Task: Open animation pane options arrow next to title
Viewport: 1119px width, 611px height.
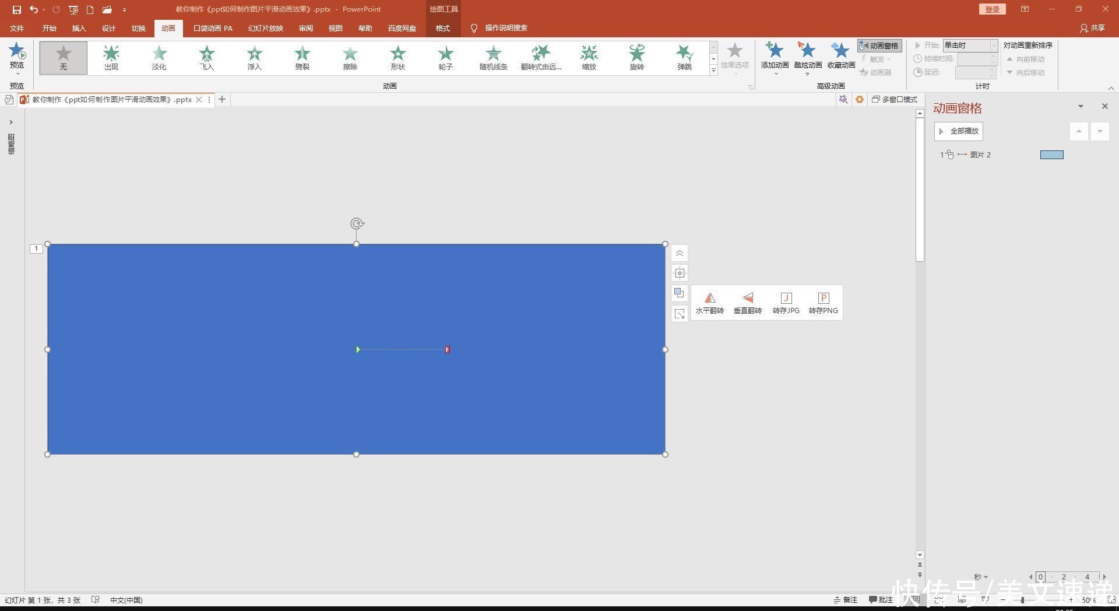Action: tap(1081, 107)
